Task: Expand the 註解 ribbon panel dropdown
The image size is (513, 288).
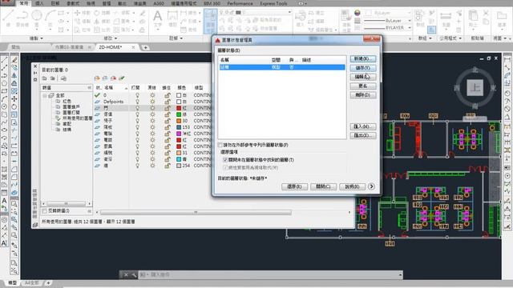Action: pyautogui.click(x=176, y=38)
